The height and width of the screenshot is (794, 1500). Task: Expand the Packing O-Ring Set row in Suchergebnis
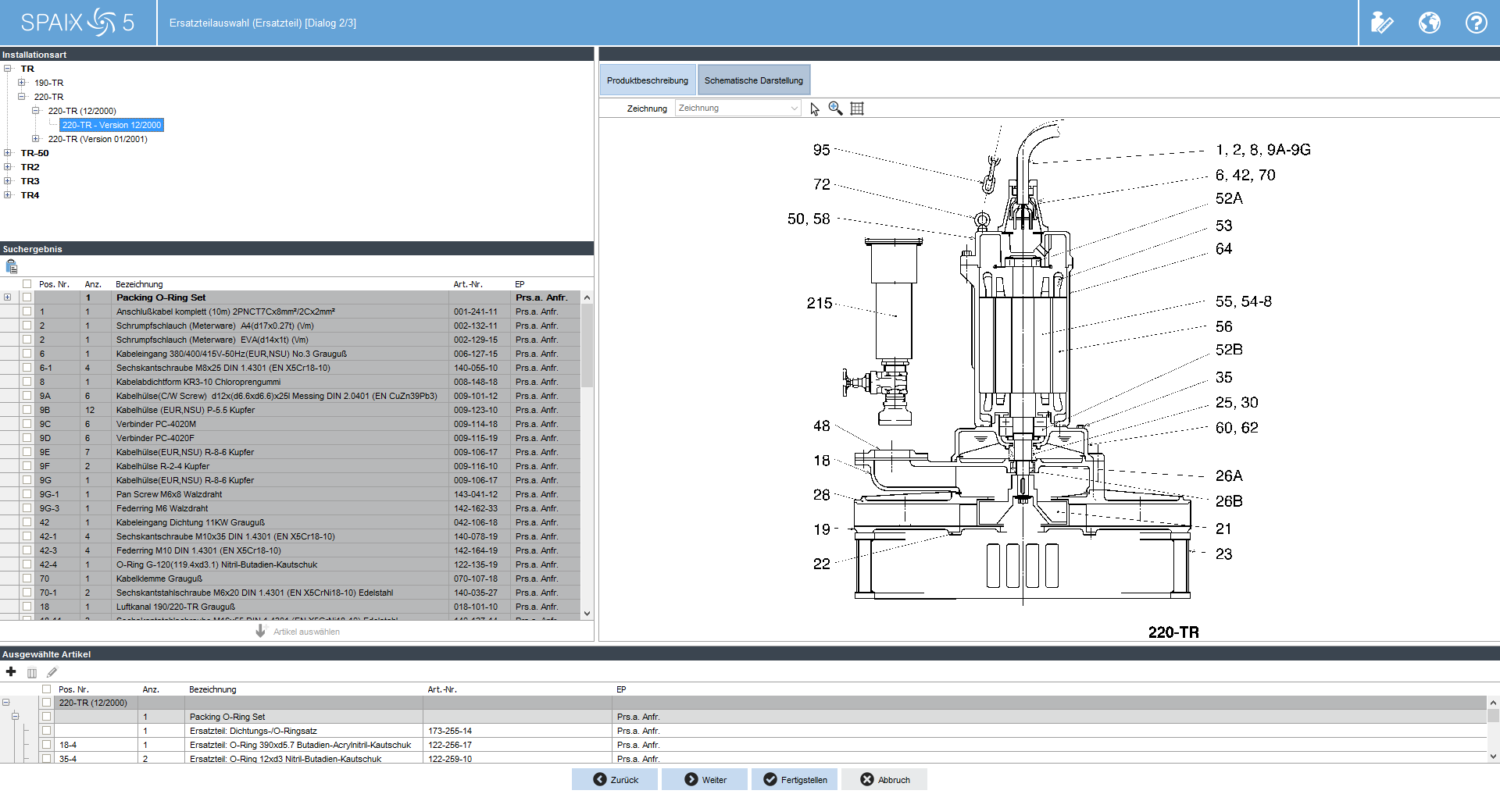8,297
